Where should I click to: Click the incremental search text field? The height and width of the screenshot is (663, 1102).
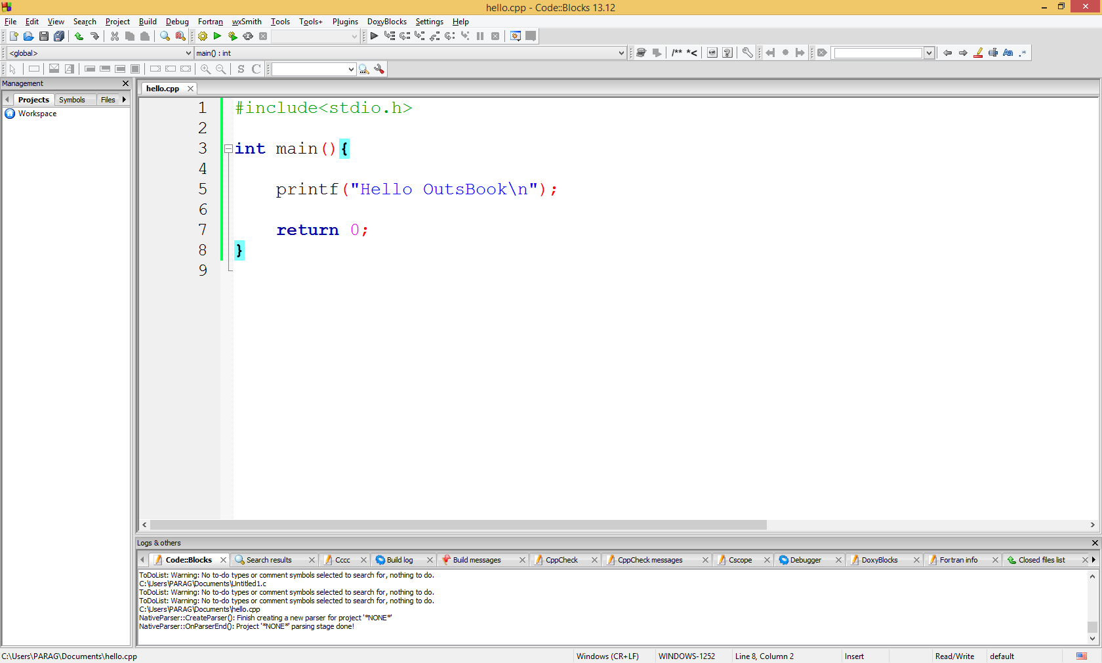(x=878, y=53)
